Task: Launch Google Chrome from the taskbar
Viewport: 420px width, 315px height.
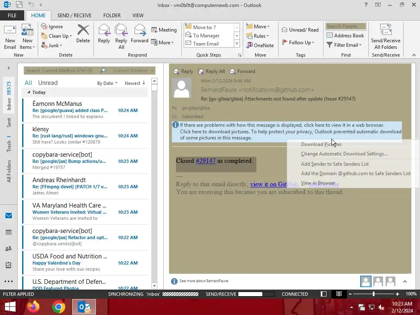Action: pyautogui.click(x=59, y=307)
